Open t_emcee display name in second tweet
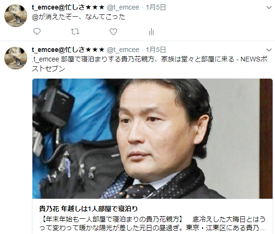The width and height of the screenshot is (275, 234). tap(68, 50)
